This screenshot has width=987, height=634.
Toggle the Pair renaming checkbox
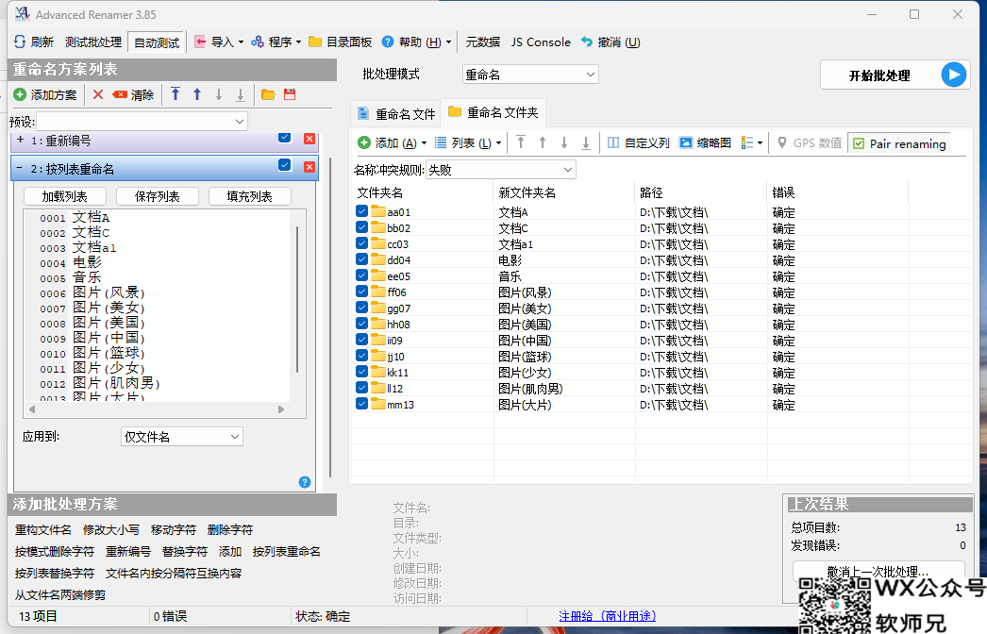point(859,143)
